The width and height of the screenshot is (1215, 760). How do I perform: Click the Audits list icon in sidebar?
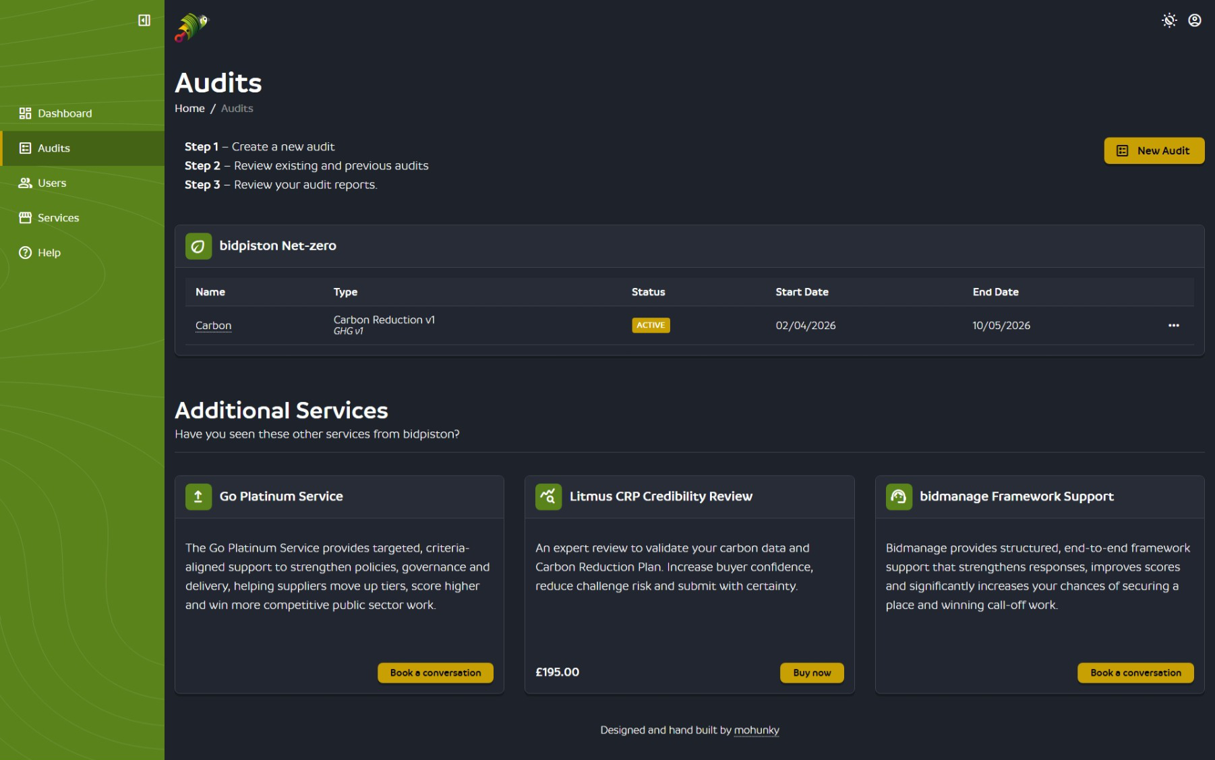point(25,148)
